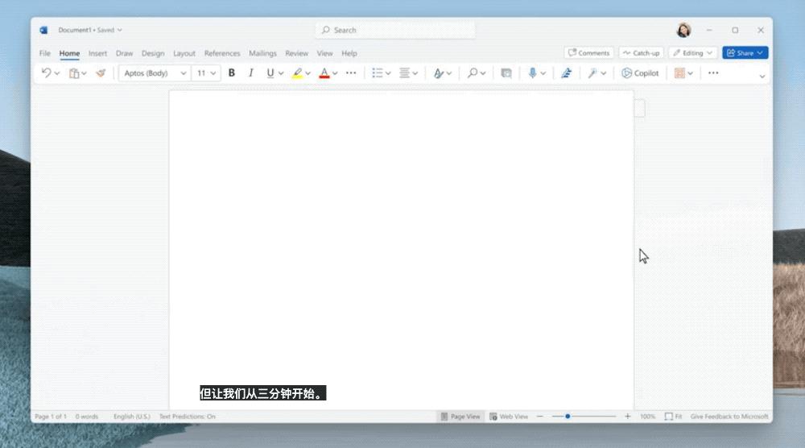Click zoom in plus icon
This screenshot has width=805, height=448.
(628, 417)
